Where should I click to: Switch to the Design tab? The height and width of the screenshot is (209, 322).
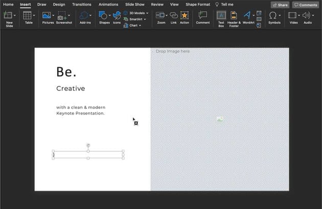click(59, 4)
